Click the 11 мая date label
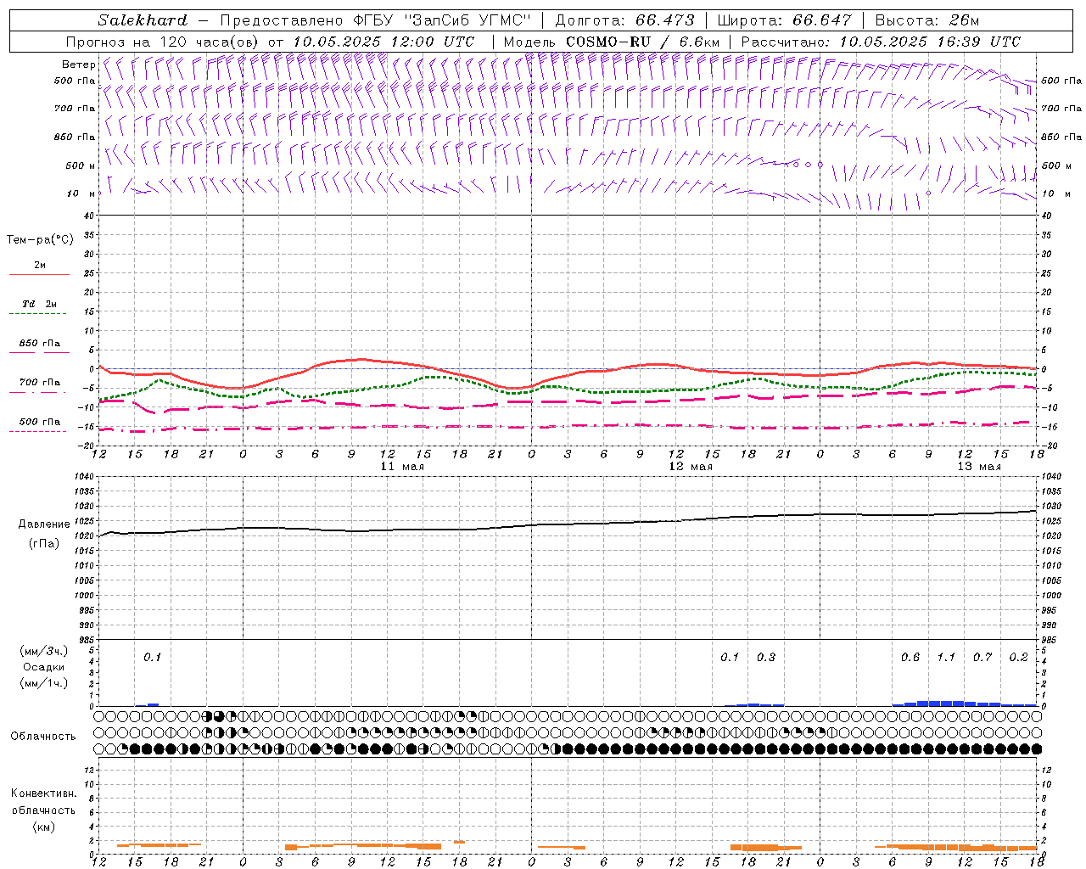This screenshot has height=869, width=1086. (402, 467)
